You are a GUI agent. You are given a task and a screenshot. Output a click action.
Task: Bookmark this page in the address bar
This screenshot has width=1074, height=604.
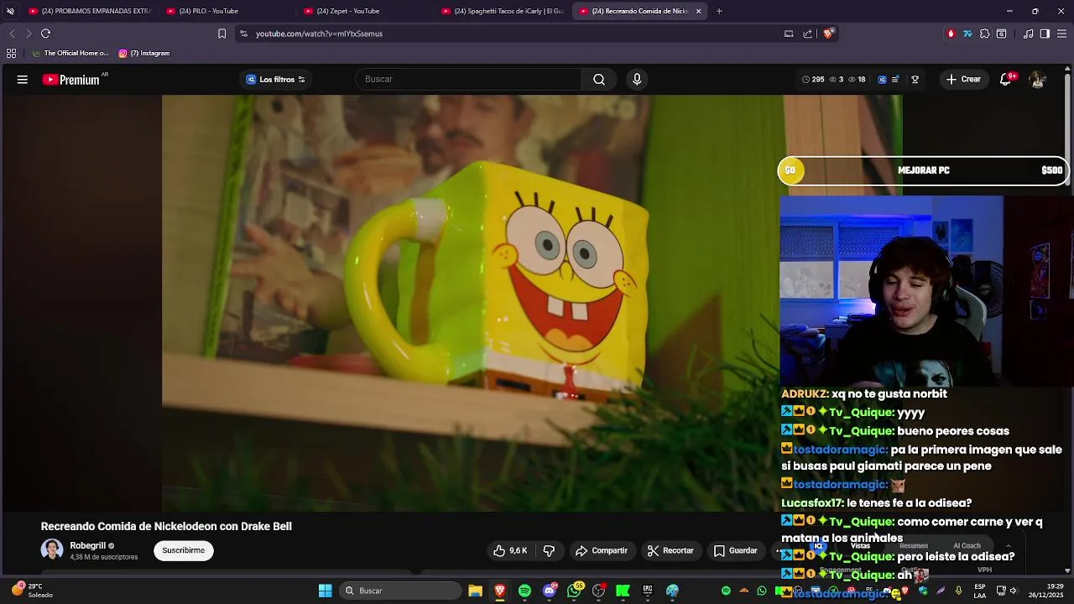pyautogui.click(x=222, y=34)
